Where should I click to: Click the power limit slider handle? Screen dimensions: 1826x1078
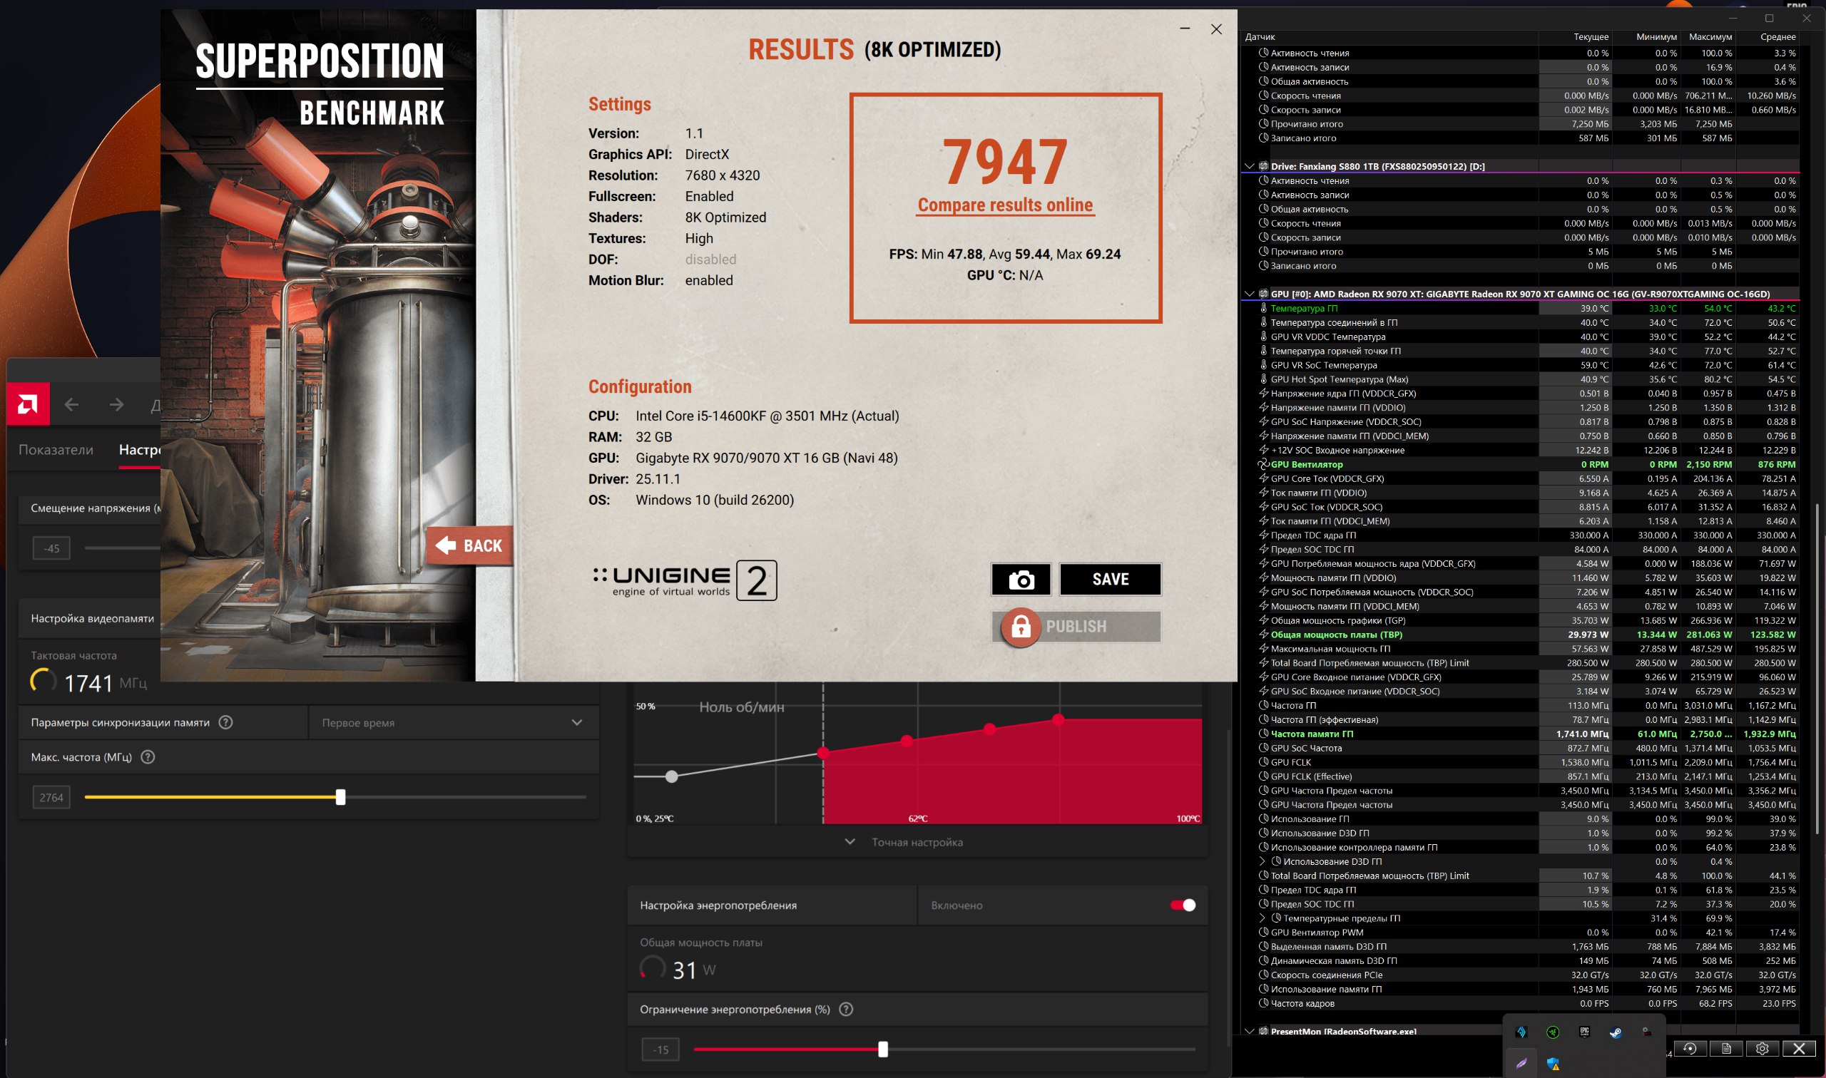883,1049
